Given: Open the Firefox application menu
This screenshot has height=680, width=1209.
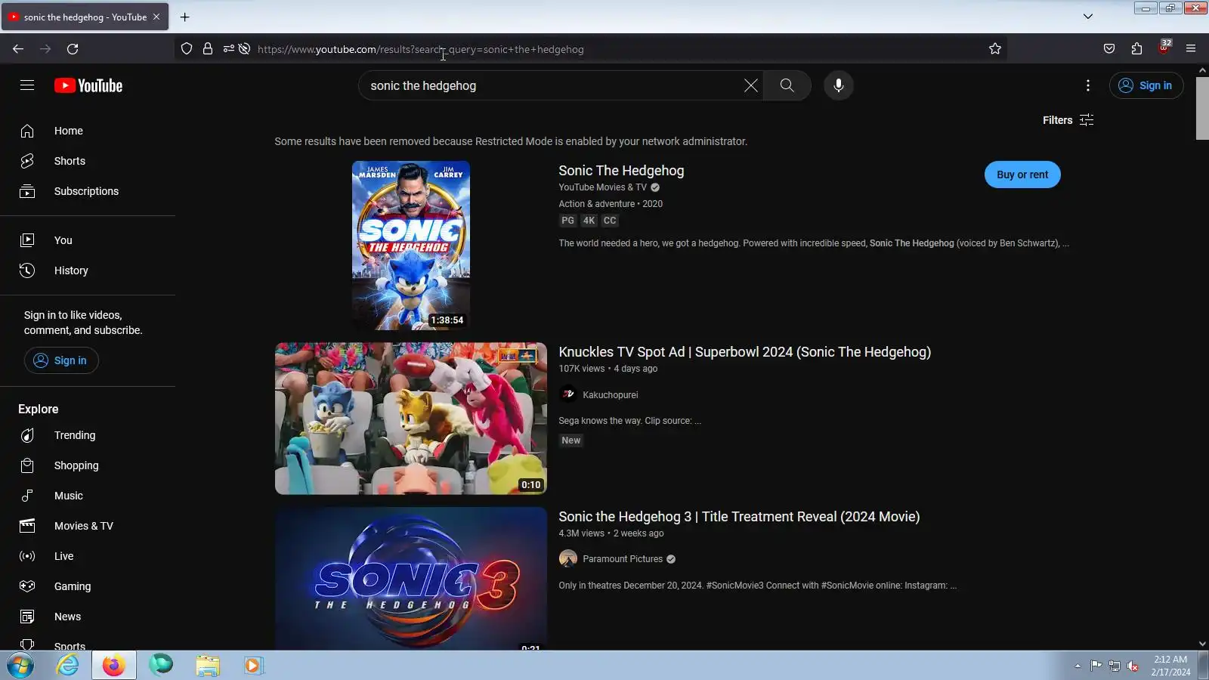Looking at the screenshot, I should tap(1191, 49).
